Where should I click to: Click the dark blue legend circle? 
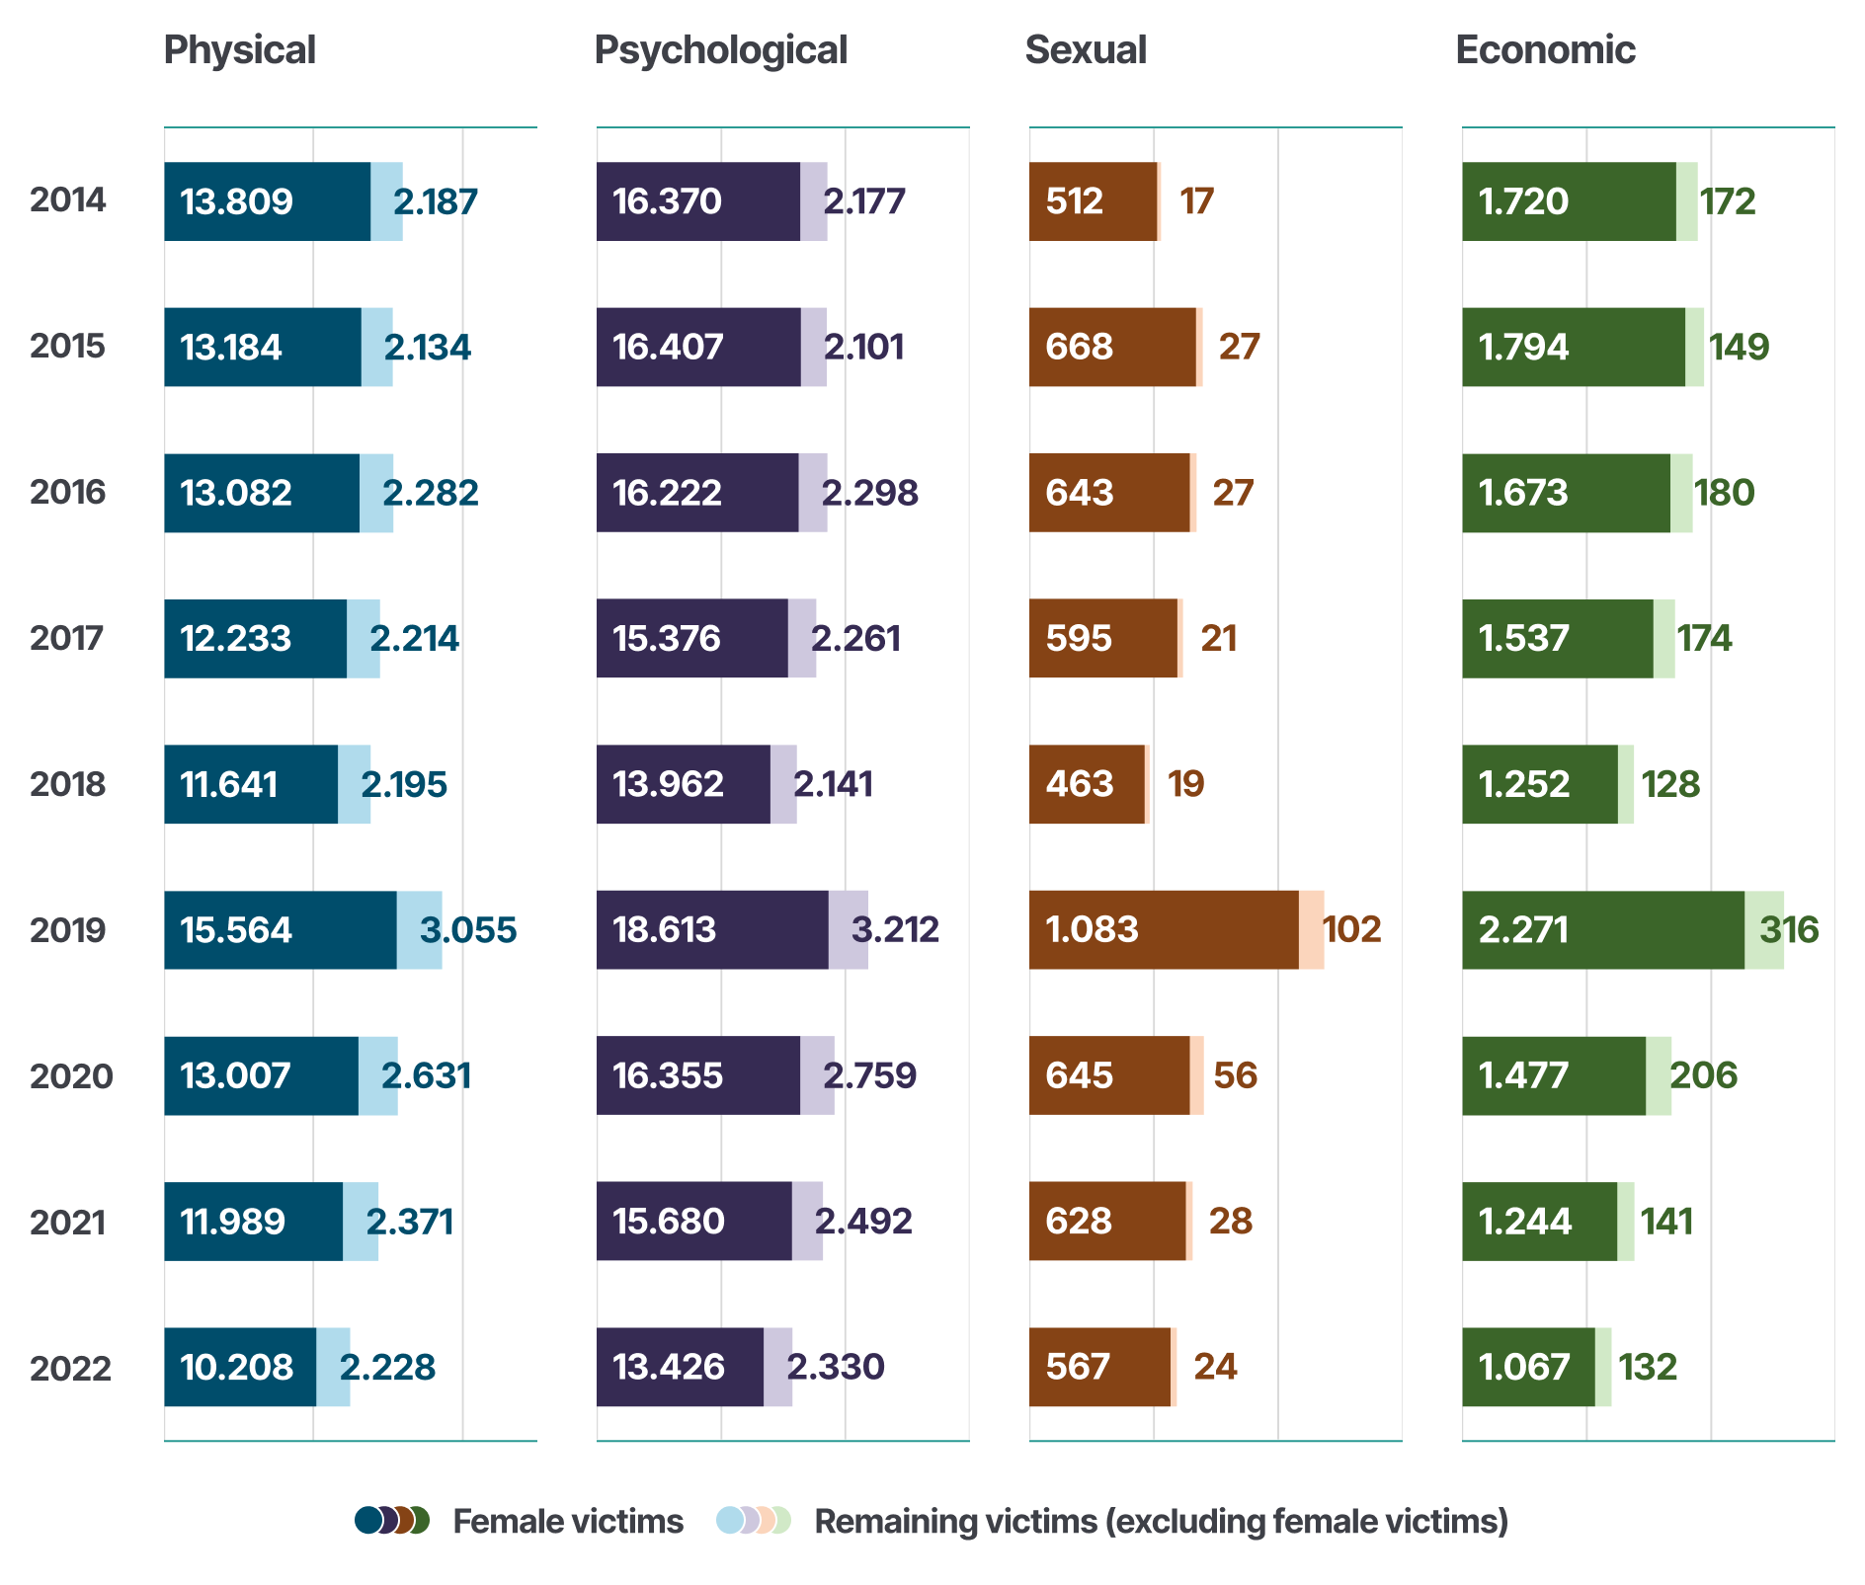pos(366,1521)
